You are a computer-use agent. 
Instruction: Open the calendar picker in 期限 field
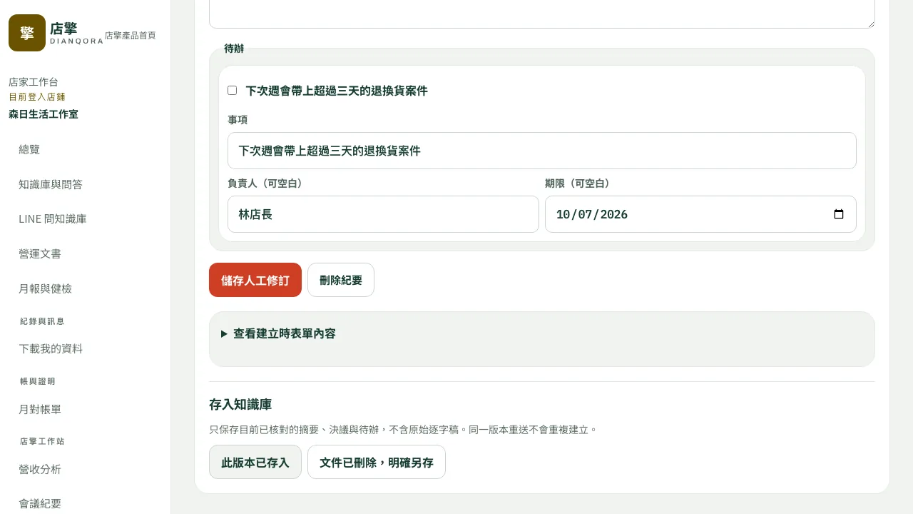pos(839,214)
